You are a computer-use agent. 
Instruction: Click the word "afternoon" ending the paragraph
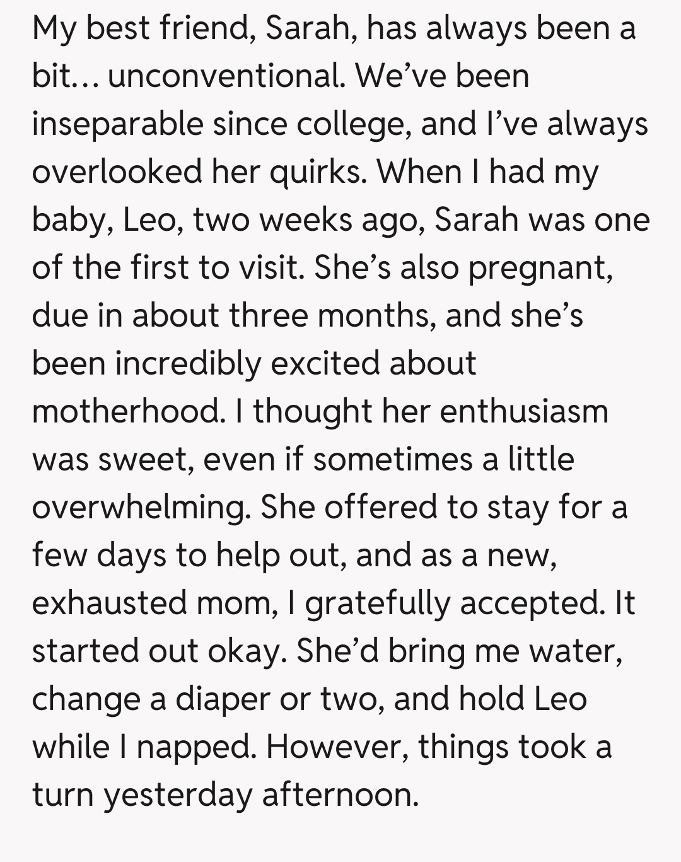click(339, 795)
